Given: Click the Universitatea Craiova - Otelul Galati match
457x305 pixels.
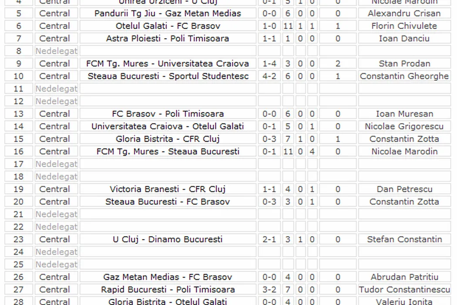Looking at the screenshot, I should [x=168, y=127].
